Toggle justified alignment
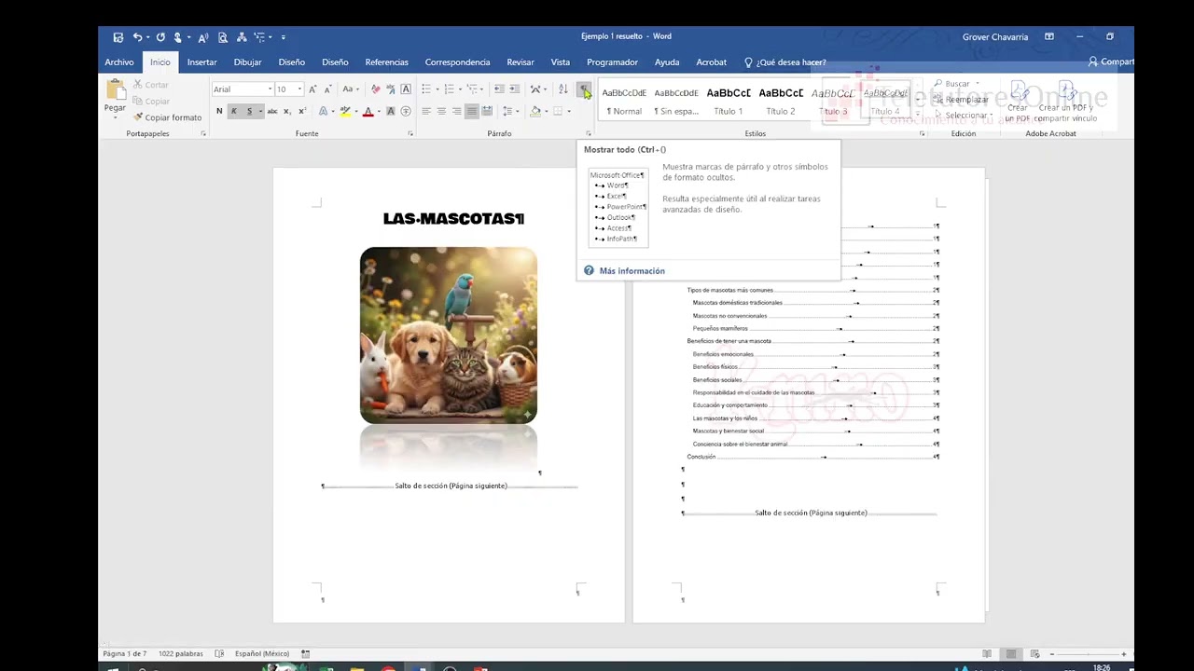Image resolution: width=1194 pixels, height=671 pixels. pyautogui.click(x=472, y=111)
